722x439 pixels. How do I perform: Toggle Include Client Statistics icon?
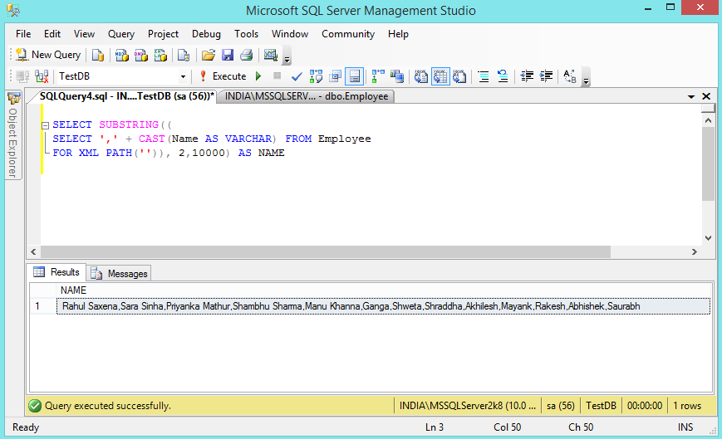click(397, 76)
